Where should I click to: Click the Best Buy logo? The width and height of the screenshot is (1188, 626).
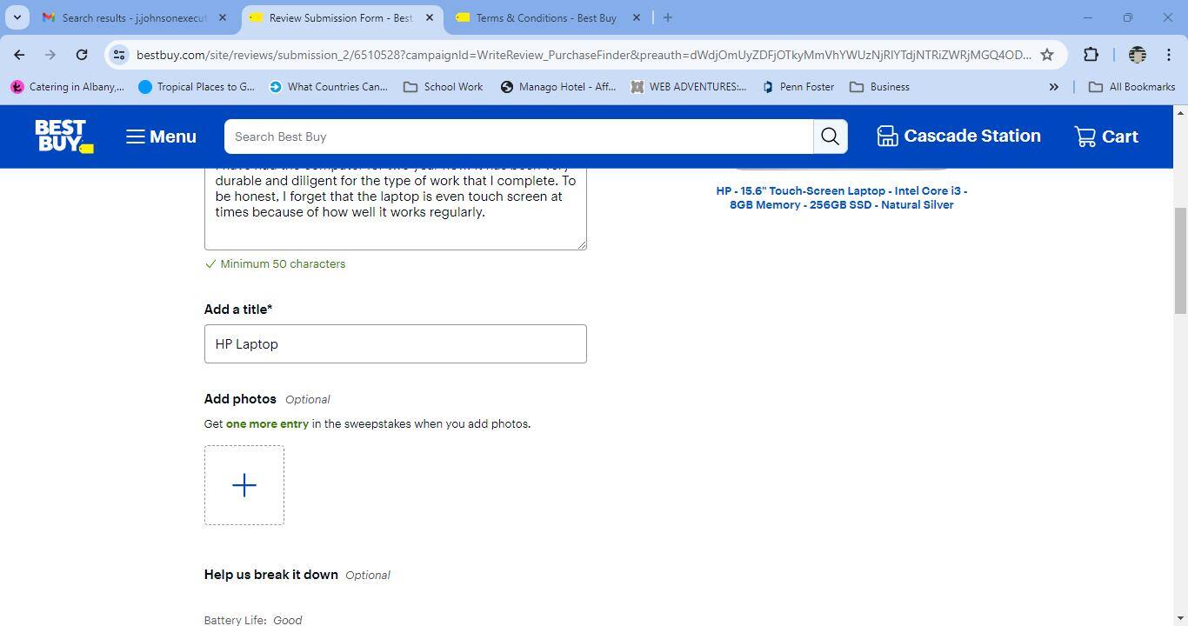tap(63, 136)
